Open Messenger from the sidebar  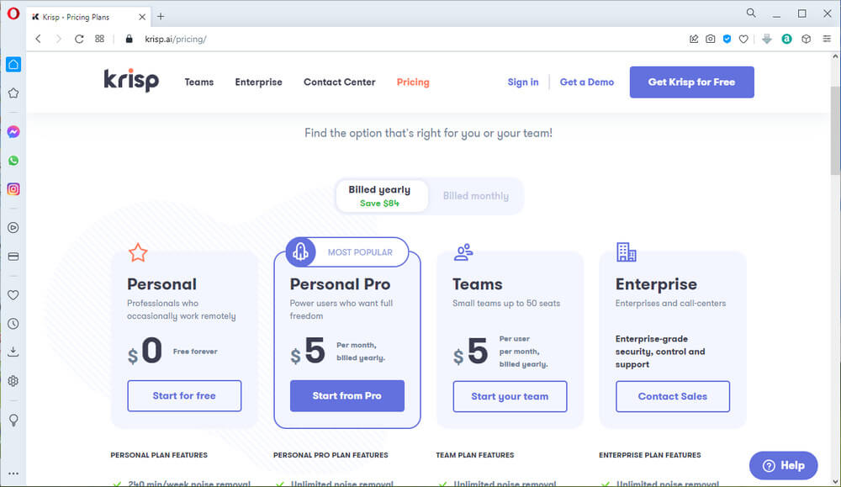[x=13, y=132]
